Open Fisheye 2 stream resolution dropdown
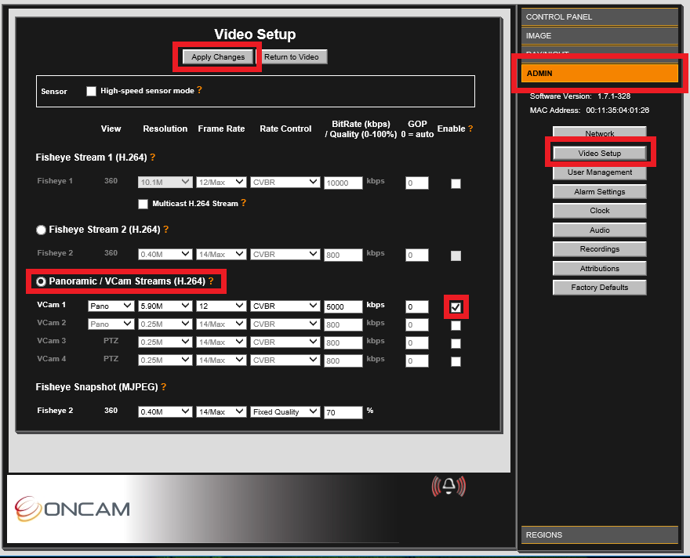Screen dimensions: 690x558 pos(165,254)
